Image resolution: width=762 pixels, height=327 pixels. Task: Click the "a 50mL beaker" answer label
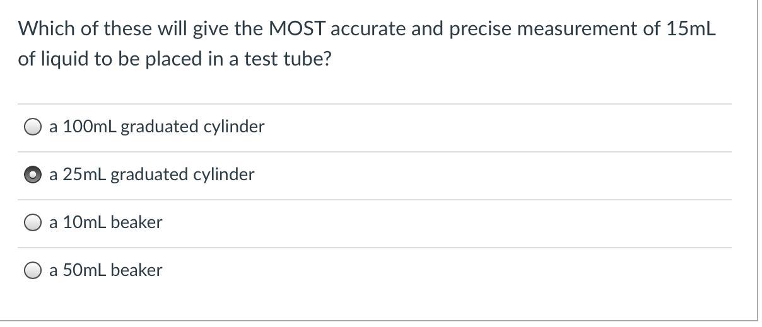point(105,270)
